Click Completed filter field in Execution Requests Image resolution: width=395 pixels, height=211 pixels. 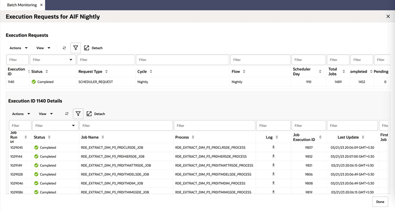coord(362,60)
